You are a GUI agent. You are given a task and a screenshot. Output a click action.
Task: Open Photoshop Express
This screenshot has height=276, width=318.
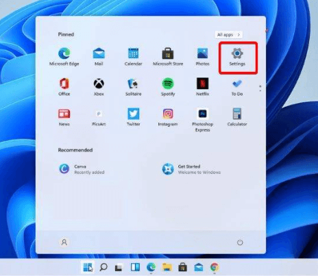[202, 120]
